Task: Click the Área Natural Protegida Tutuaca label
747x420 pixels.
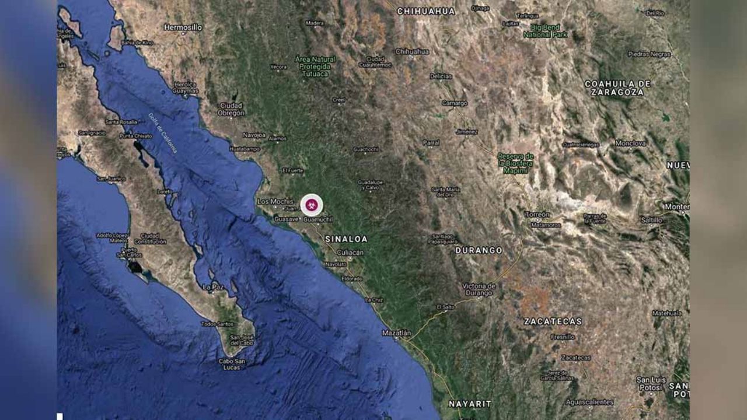Action: [316, 66]
